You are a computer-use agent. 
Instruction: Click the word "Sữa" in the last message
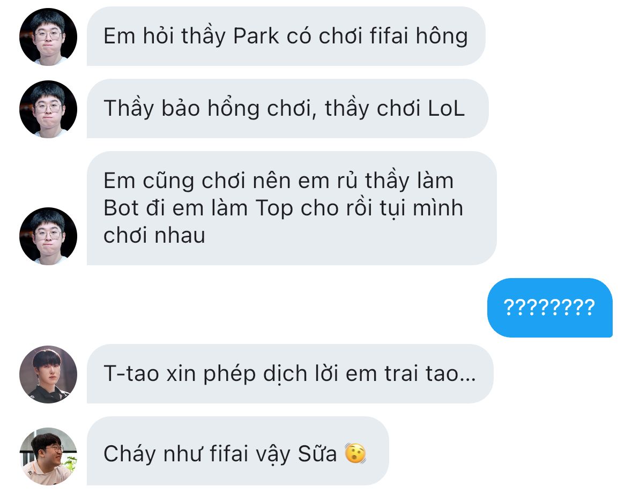pyautogui.click(x=317, y=454)
